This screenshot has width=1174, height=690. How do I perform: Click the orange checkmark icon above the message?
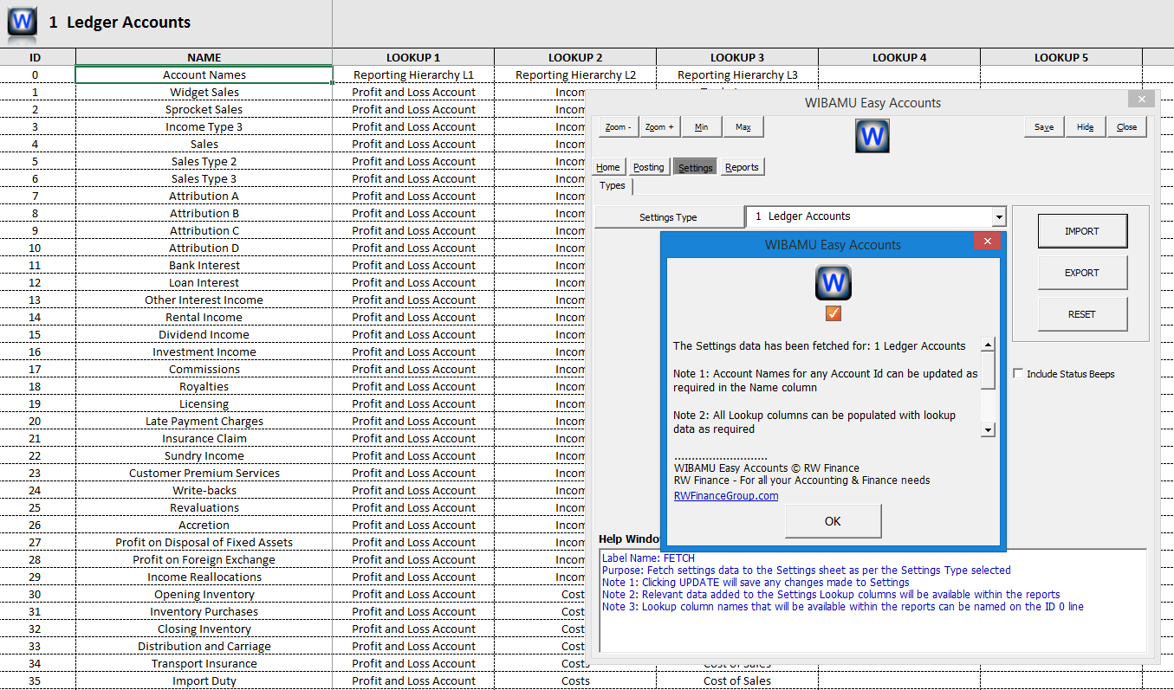(x=833, y=313)
